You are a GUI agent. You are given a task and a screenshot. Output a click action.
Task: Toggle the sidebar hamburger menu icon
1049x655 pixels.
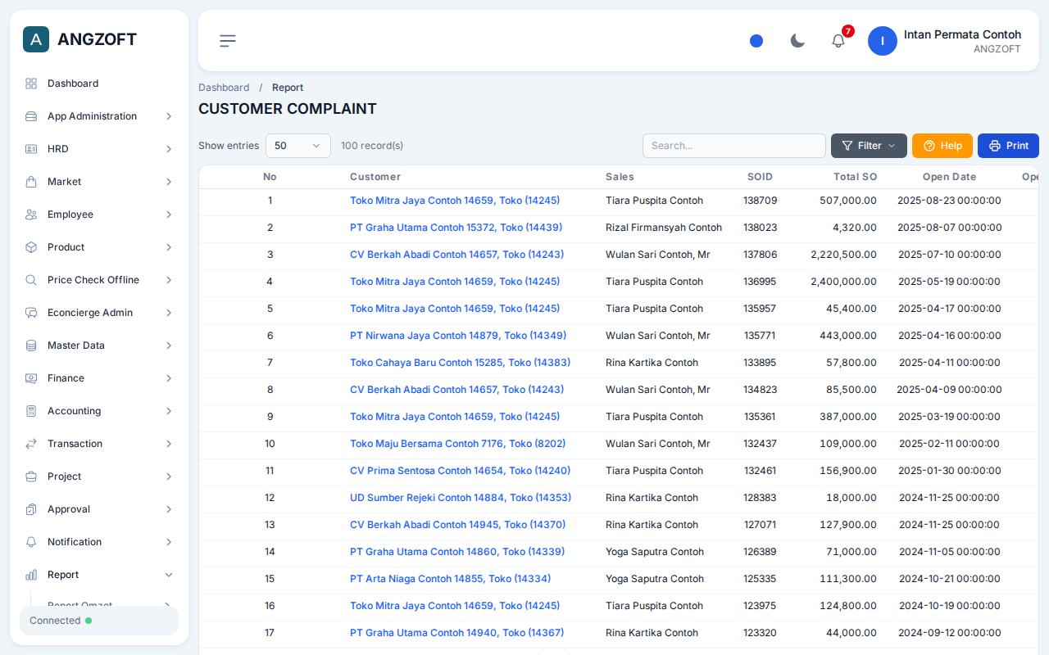click(228, 41)
